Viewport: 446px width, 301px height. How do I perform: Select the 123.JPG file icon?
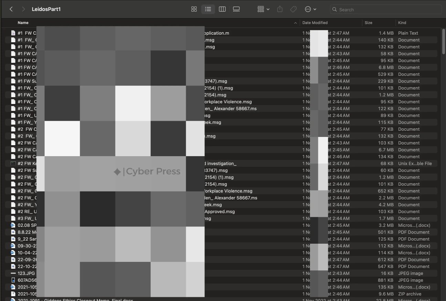(x=13, y=273)
